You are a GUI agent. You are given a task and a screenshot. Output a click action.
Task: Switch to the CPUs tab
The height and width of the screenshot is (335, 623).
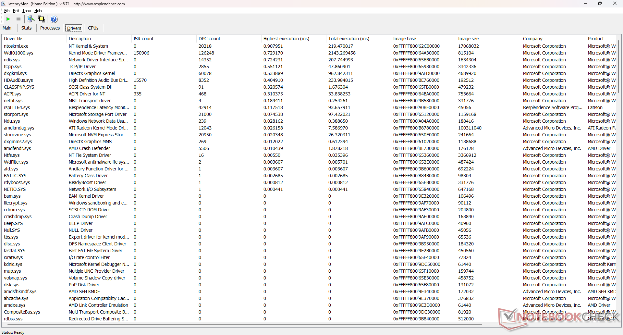[x=93, y=28]
